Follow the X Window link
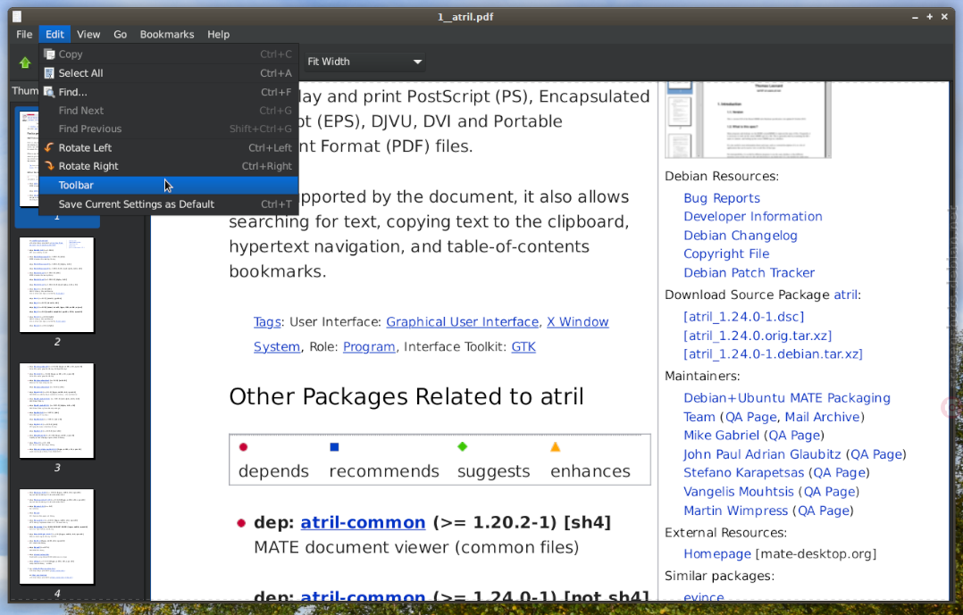Viewport: 963px width, 615px height. tap(577, 321)
